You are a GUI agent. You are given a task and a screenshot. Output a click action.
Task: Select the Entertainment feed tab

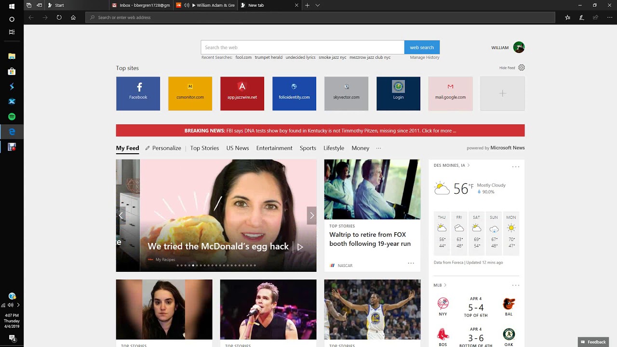(274, 148)
